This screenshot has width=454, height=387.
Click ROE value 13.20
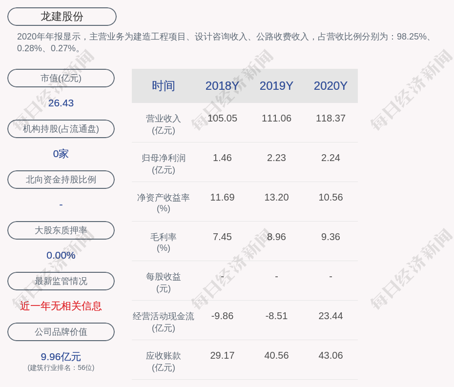[x=276, y=198]
